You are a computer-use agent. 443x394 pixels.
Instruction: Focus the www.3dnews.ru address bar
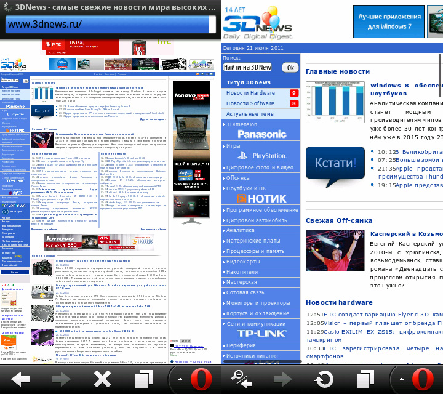click(108, 24)
